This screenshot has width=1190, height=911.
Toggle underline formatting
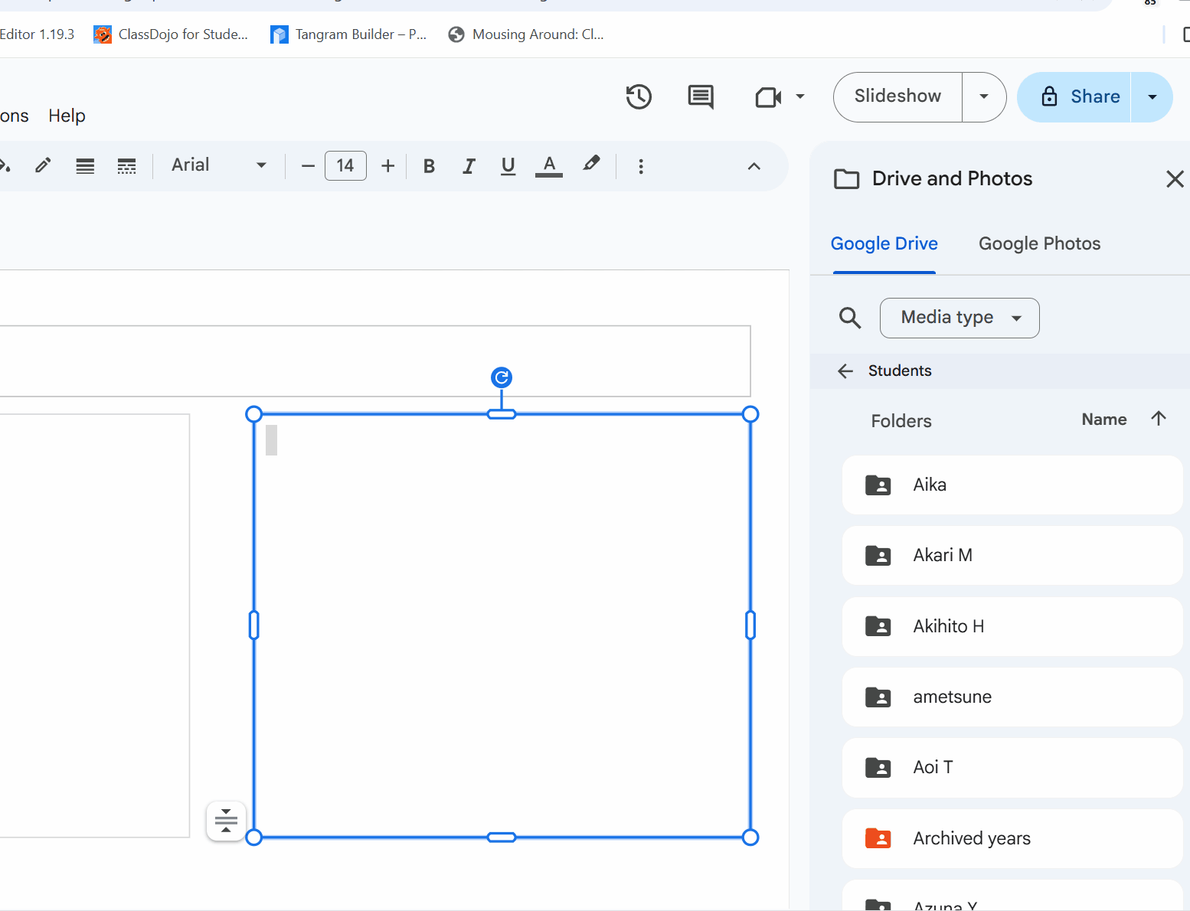click(x=508, y=166)
